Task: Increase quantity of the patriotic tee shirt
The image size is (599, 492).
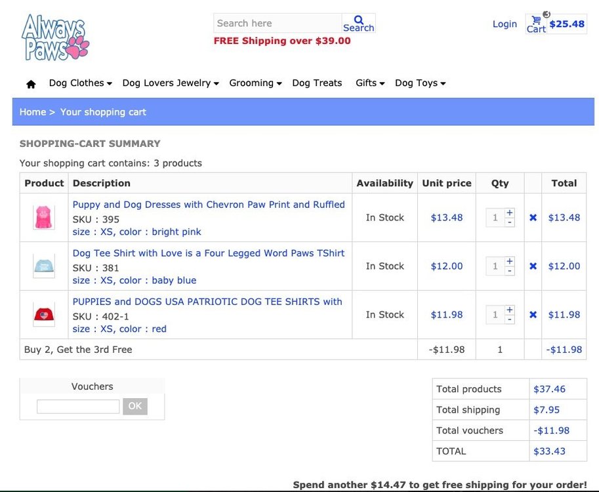Action: 510,310
